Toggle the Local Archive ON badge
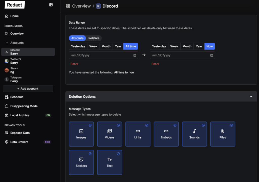 (48, 115)
